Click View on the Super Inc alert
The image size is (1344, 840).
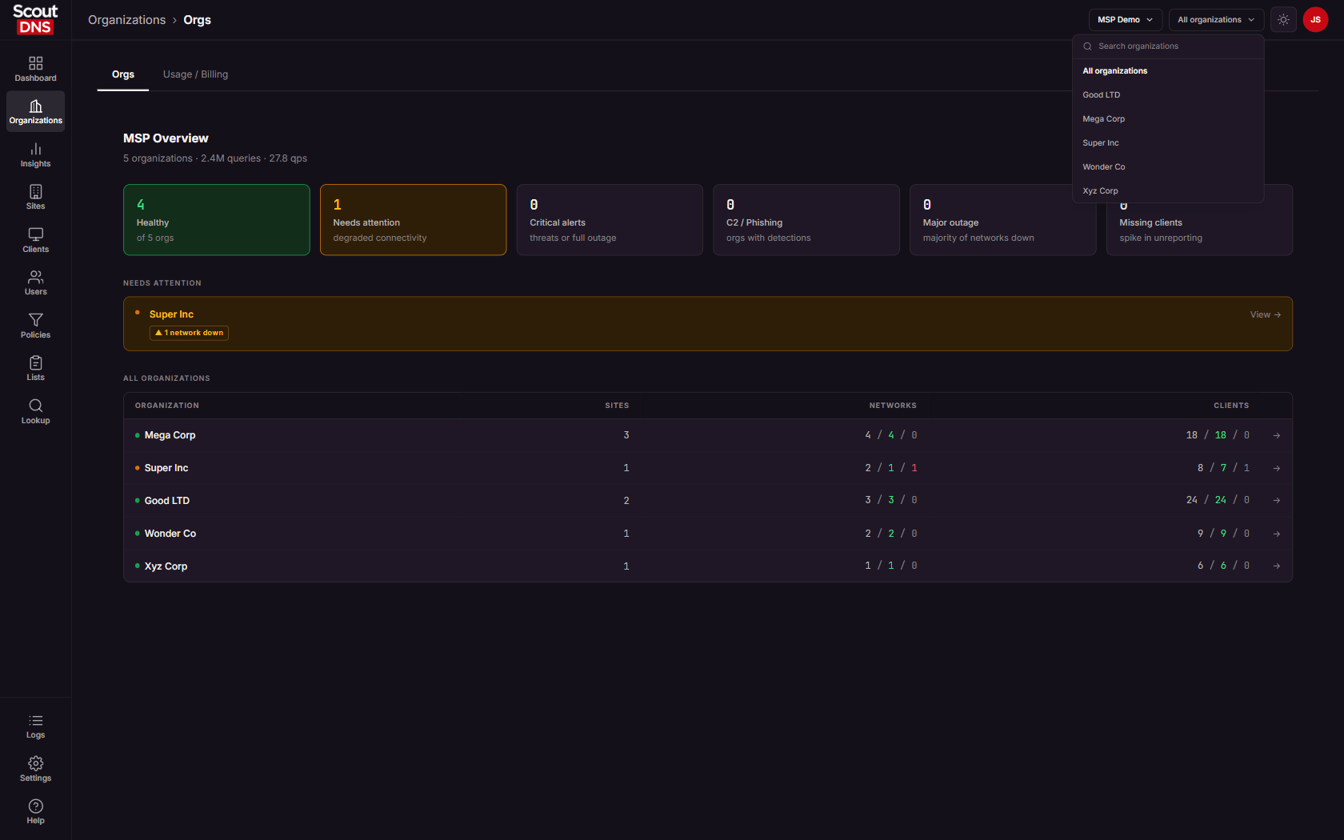pos(1266,315)
